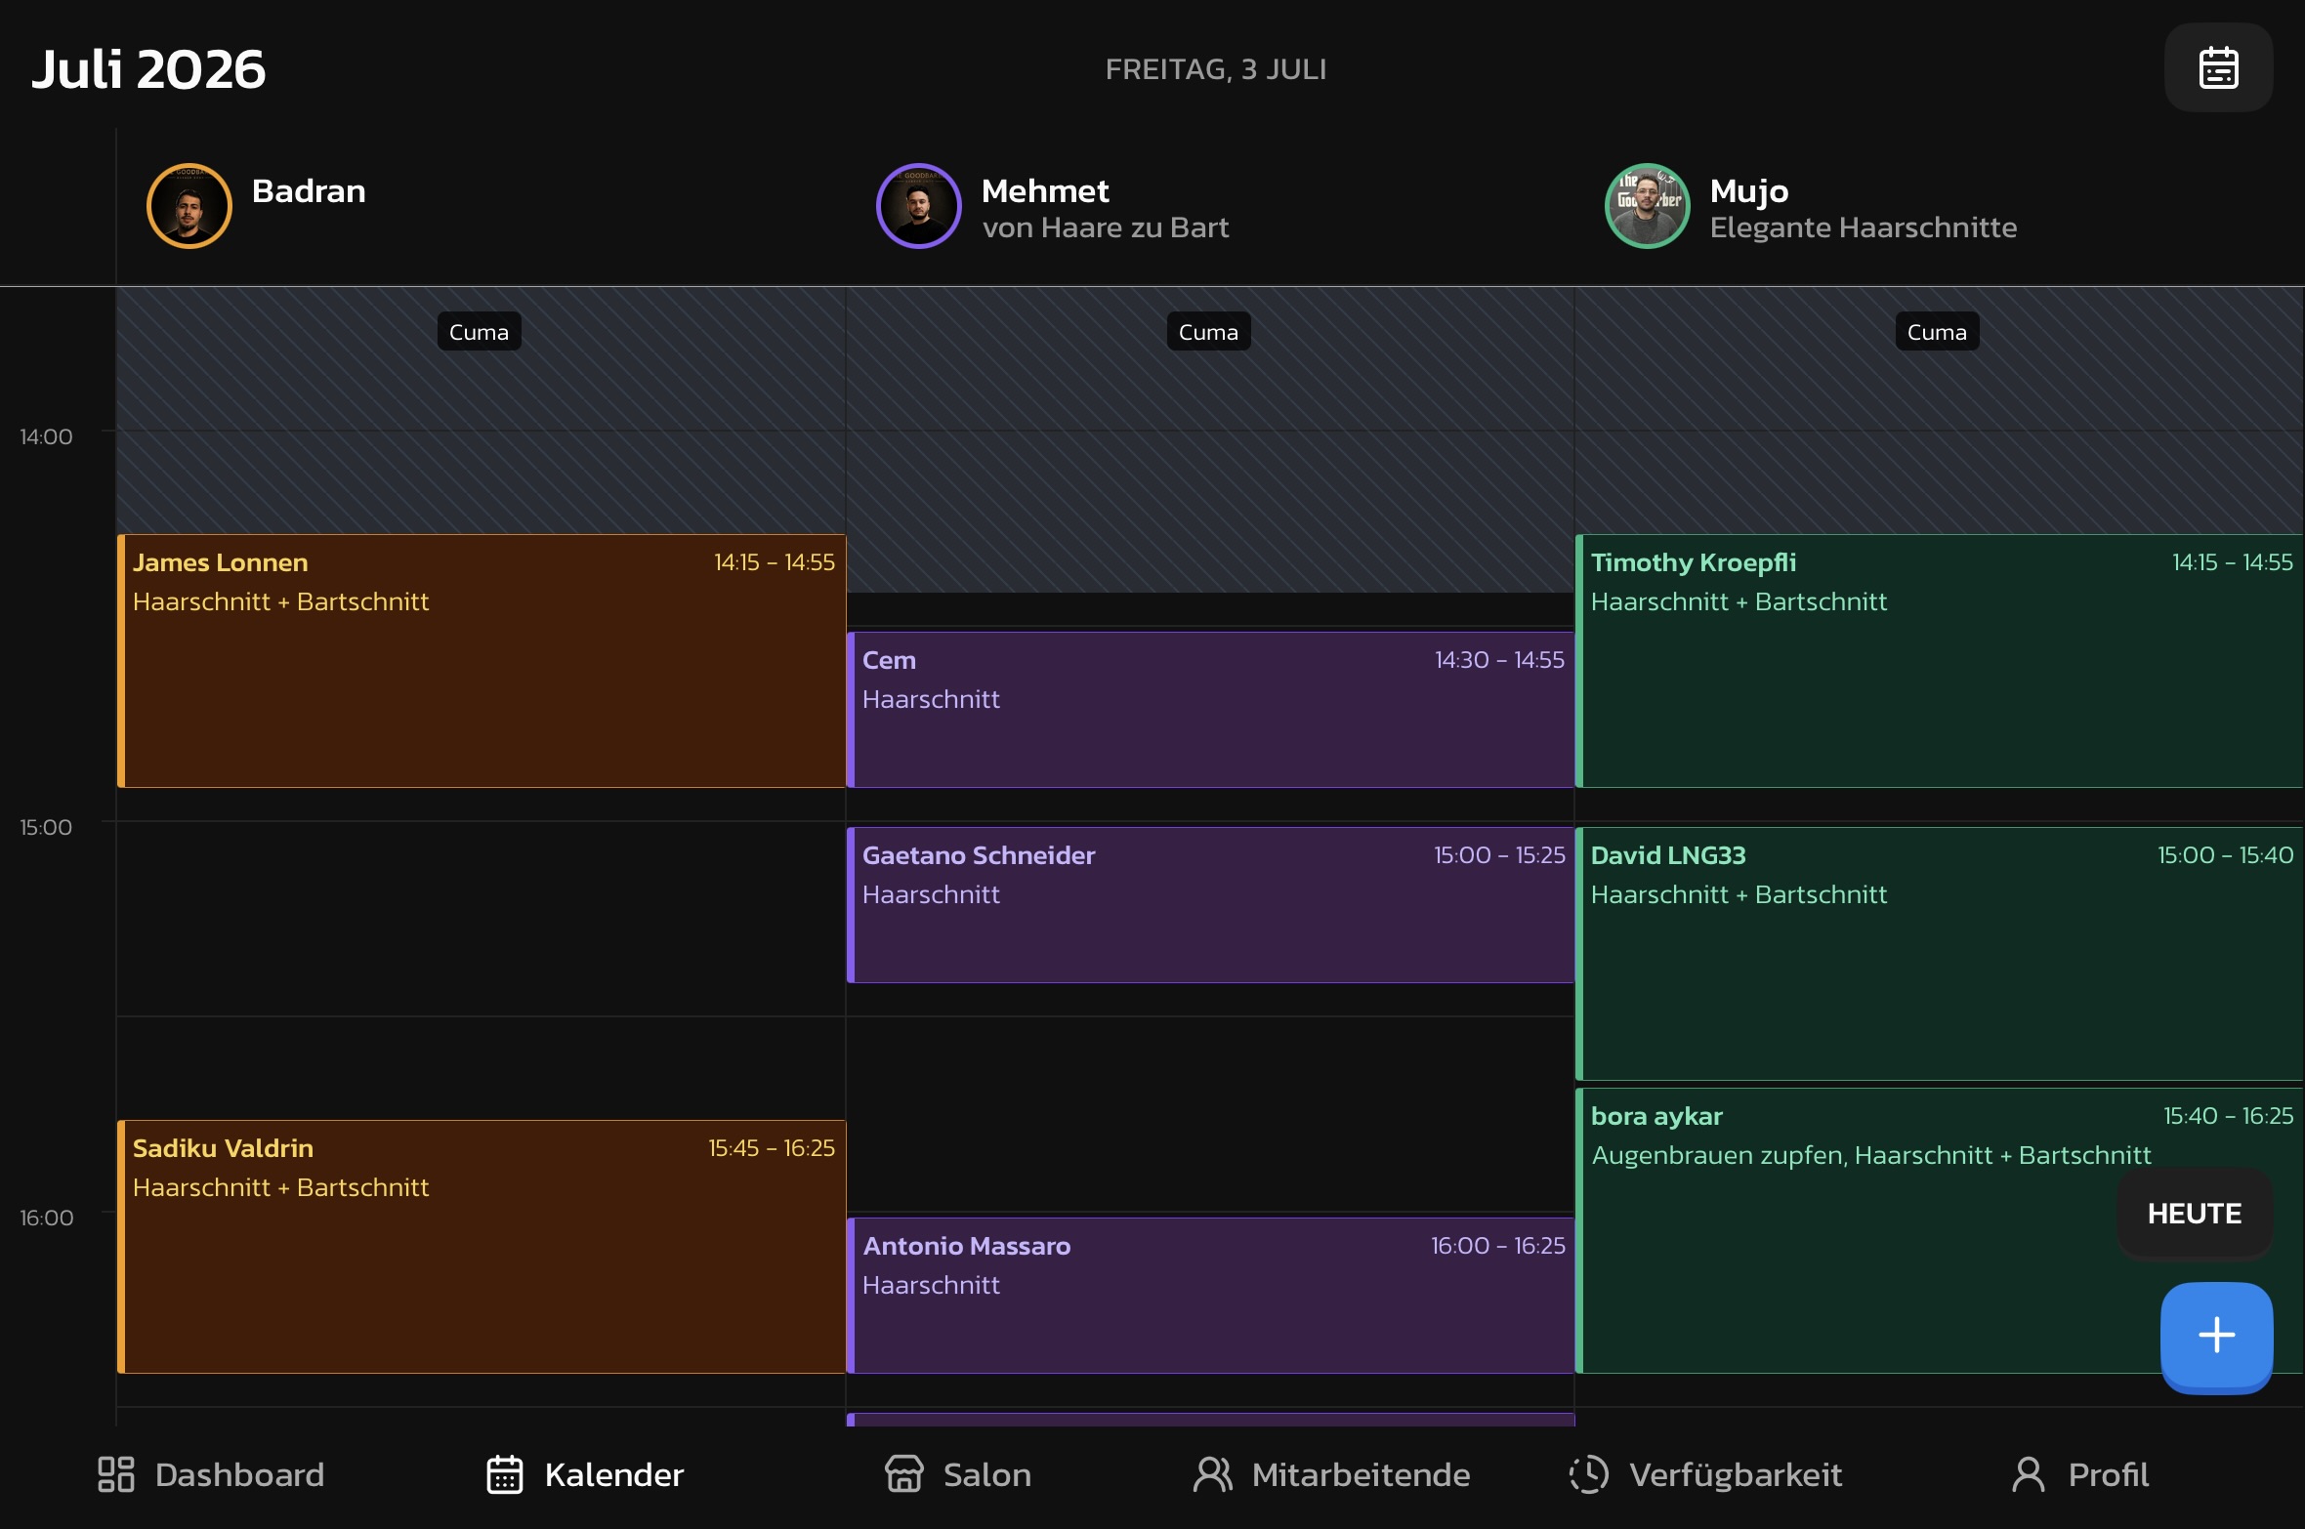Click the 16:00 – 16:25 time text
The image size is (2305, 1529).
(1497, 1246)
